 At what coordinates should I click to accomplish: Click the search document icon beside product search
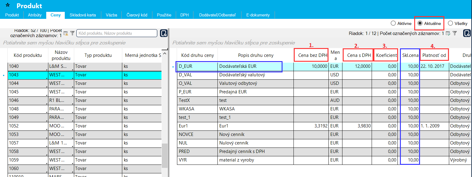(164, 33)
